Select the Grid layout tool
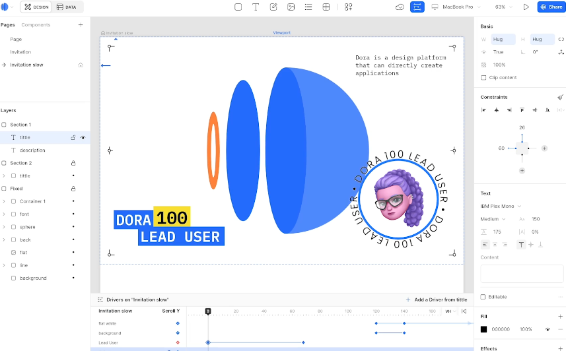 (326, 7)
